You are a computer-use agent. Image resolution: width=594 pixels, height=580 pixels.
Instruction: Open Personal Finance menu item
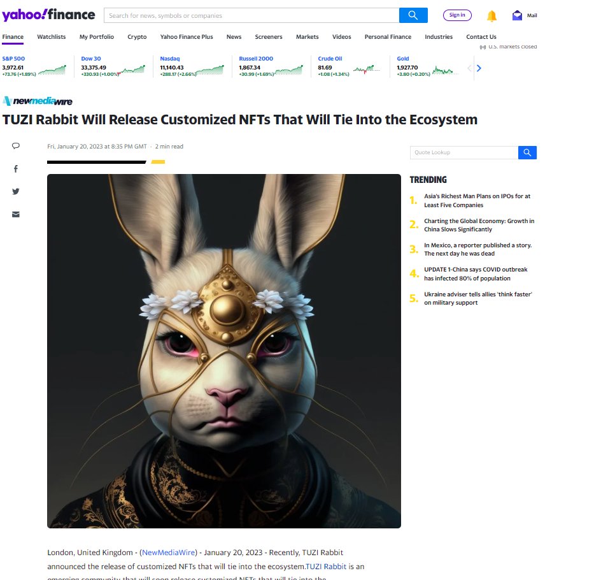click(x=388, y=37)
